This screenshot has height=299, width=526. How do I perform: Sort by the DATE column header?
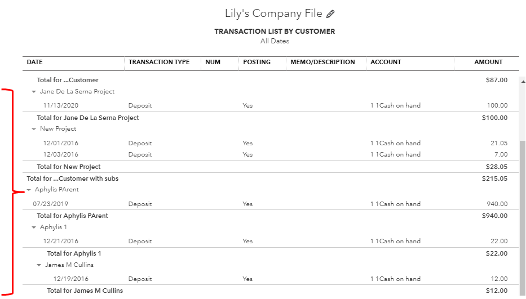[34, 62]
